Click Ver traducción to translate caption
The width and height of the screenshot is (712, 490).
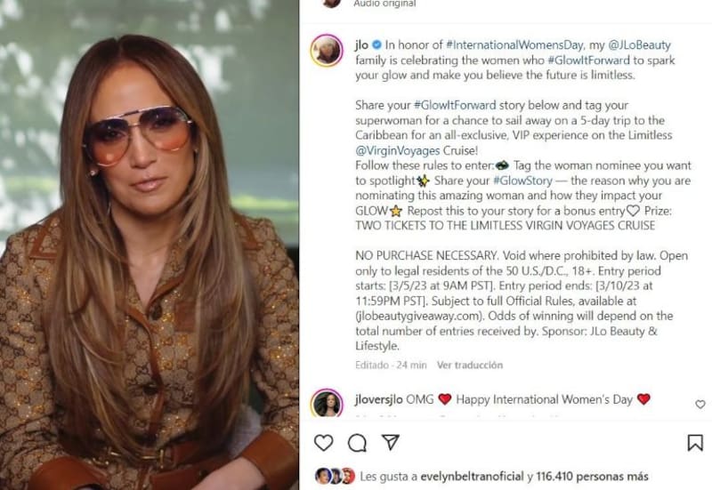(x=470, y=365)
